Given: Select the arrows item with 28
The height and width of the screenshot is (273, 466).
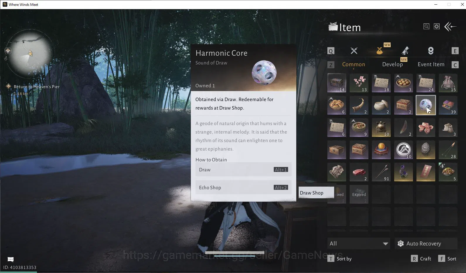Looking at the screenshot, I should (448, 150).
